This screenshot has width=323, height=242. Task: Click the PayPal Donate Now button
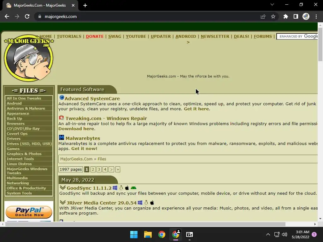pyautogui.click(x=29, y=212)
